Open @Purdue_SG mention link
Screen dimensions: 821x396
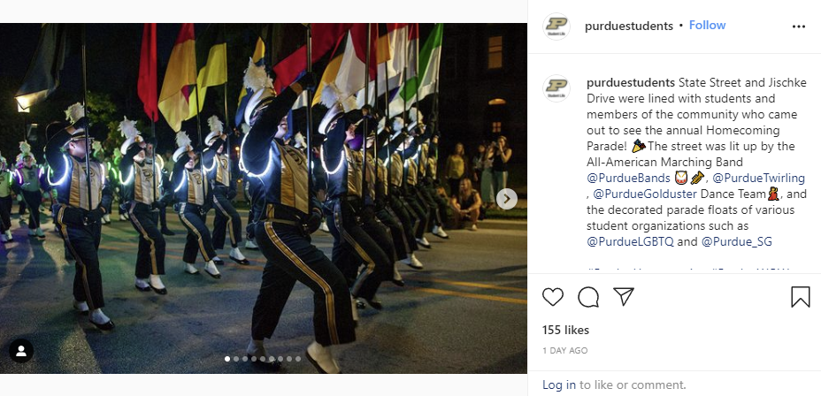click(737, 241)
